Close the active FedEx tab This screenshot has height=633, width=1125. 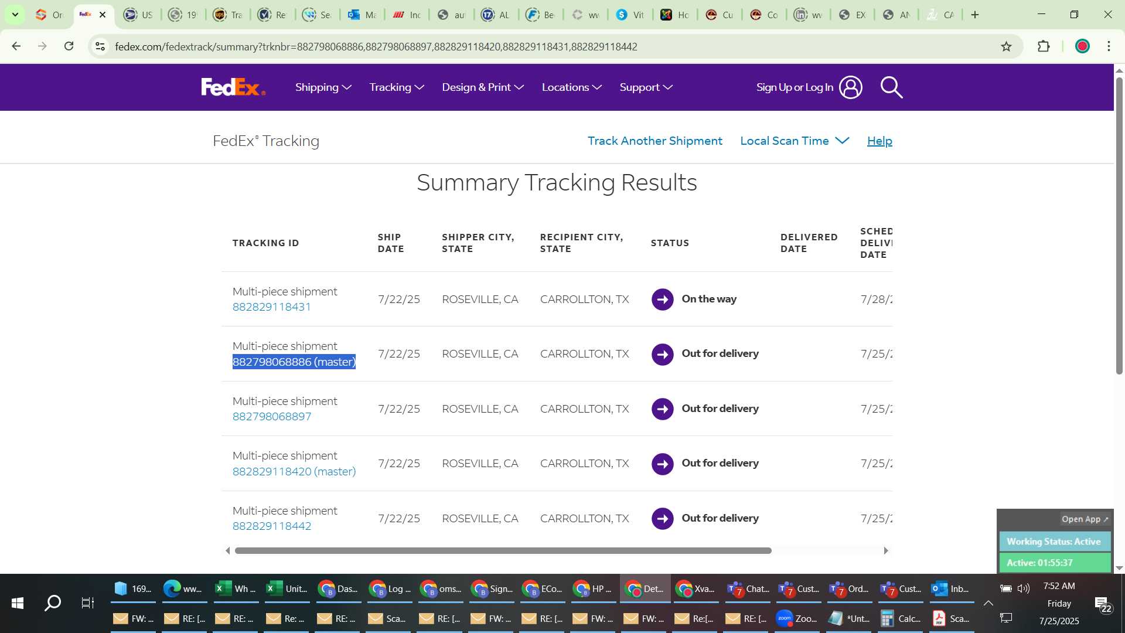click(x=103, y=15)
